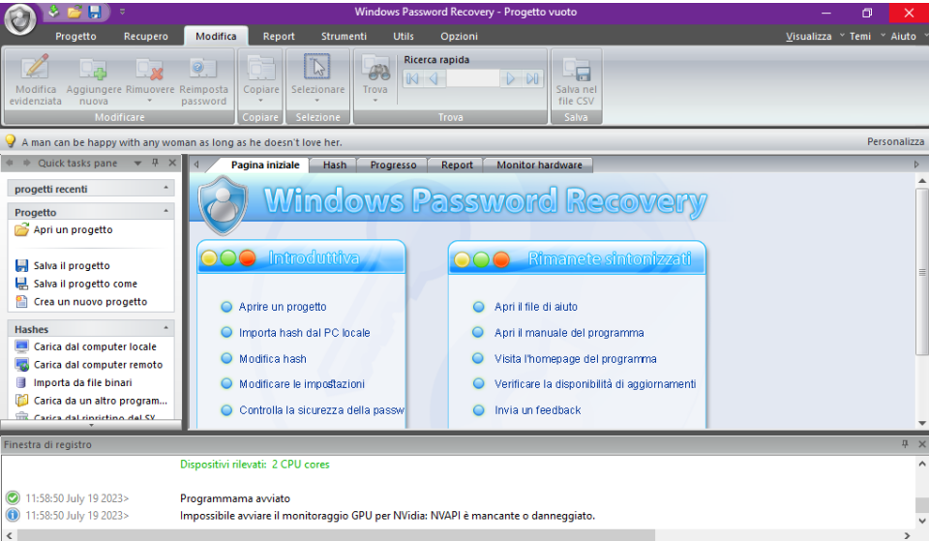
Task: Click the Carica dal computer remoto icon
Action: click(21, 365)
